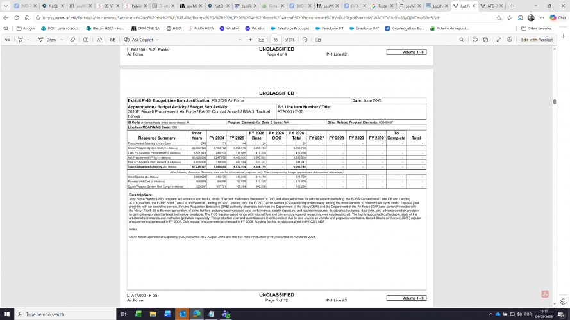This screenshot has height=320, width=570.
Task: Expand the Other favorites folder
Action: [x=536, y=28]
